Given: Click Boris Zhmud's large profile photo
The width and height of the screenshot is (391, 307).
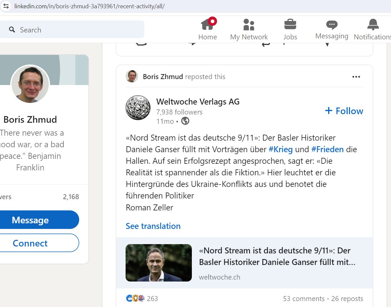Looking at the screenshot, I should click(x=30, y=84).
